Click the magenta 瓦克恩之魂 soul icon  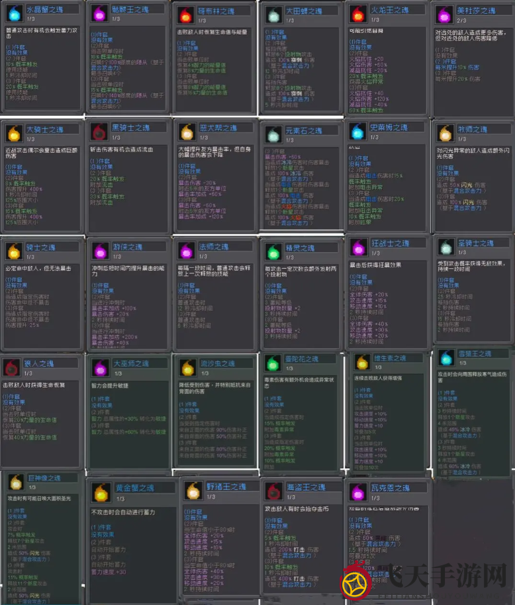pyautogui.click(x=358, y=491)
